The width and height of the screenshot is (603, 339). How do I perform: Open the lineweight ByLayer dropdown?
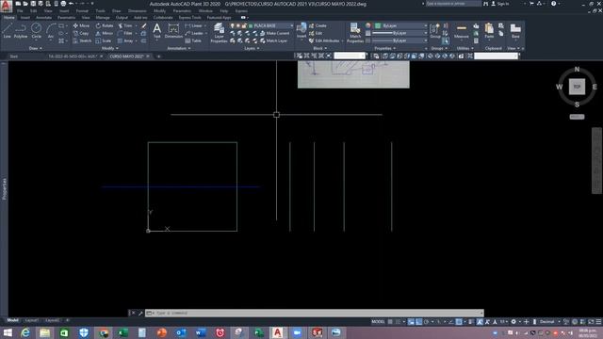(x=399, y=33)
